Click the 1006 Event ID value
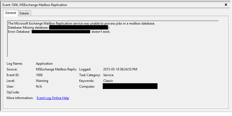This screenshot has height=116, width=232. tap(39, 75)
